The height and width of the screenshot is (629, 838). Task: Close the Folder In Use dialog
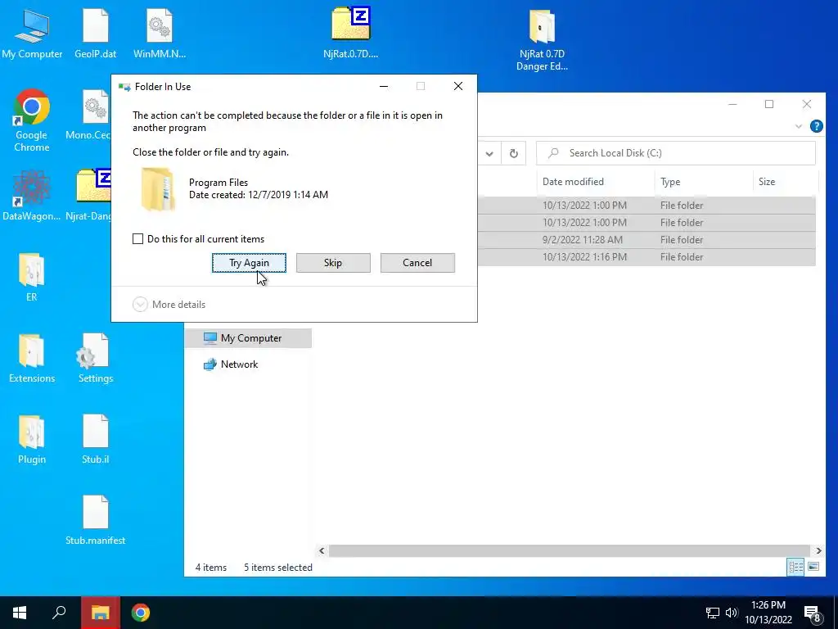tap(458, 86)
